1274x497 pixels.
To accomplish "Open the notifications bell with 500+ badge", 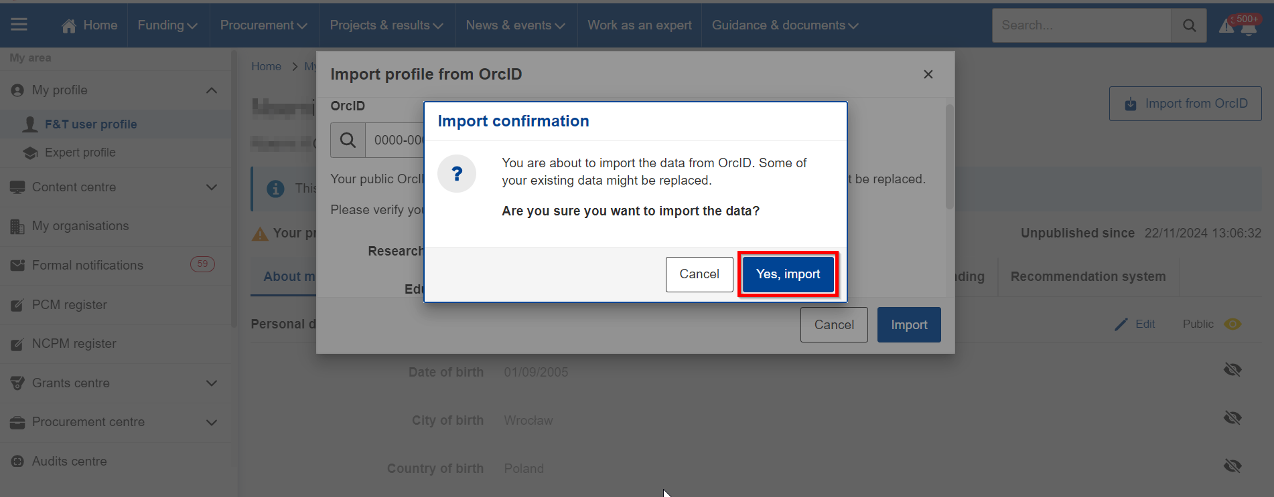I will click(1247, 25).
